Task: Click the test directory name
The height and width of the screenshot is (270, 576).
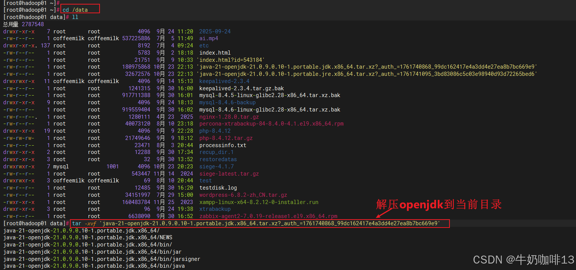Action: pos(206,181)
